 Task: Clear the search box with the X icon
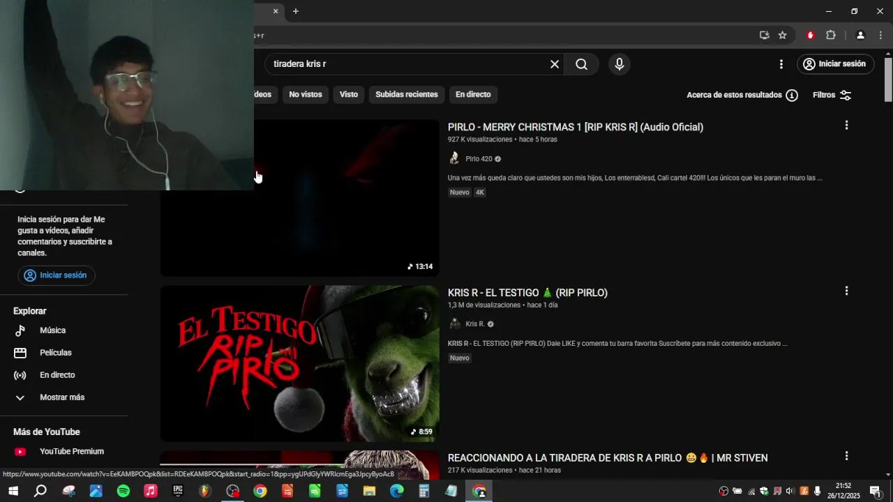pos(555,64)
